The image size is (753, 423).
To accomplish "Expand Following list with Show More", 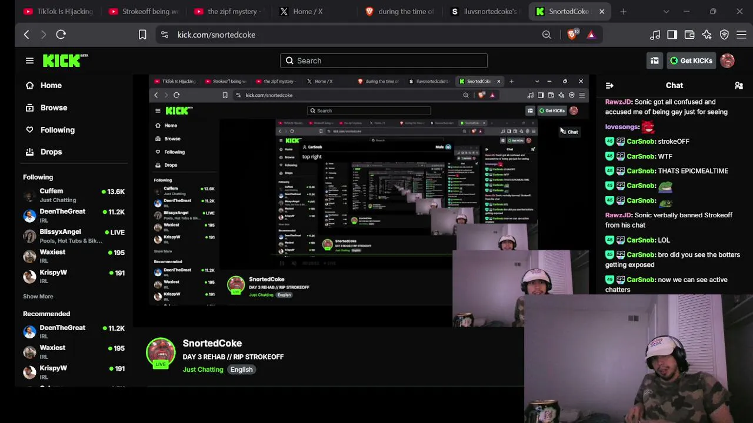I will click(38, 297).
